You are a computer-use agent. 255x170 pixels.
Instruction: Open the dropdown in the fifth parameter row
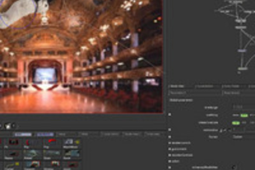click(x=244, y=137)
